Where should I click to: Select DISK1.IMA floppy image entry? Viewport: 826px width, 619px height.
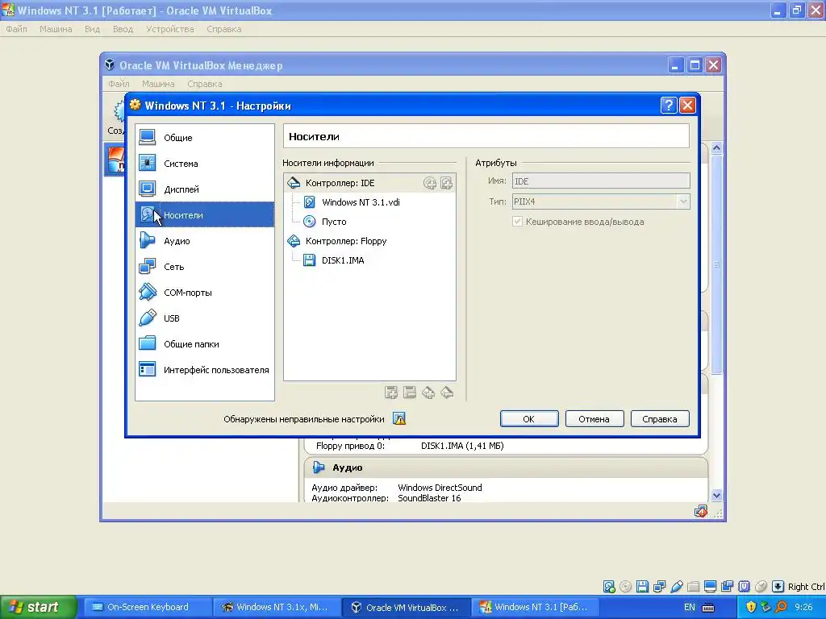click(343, 260)
